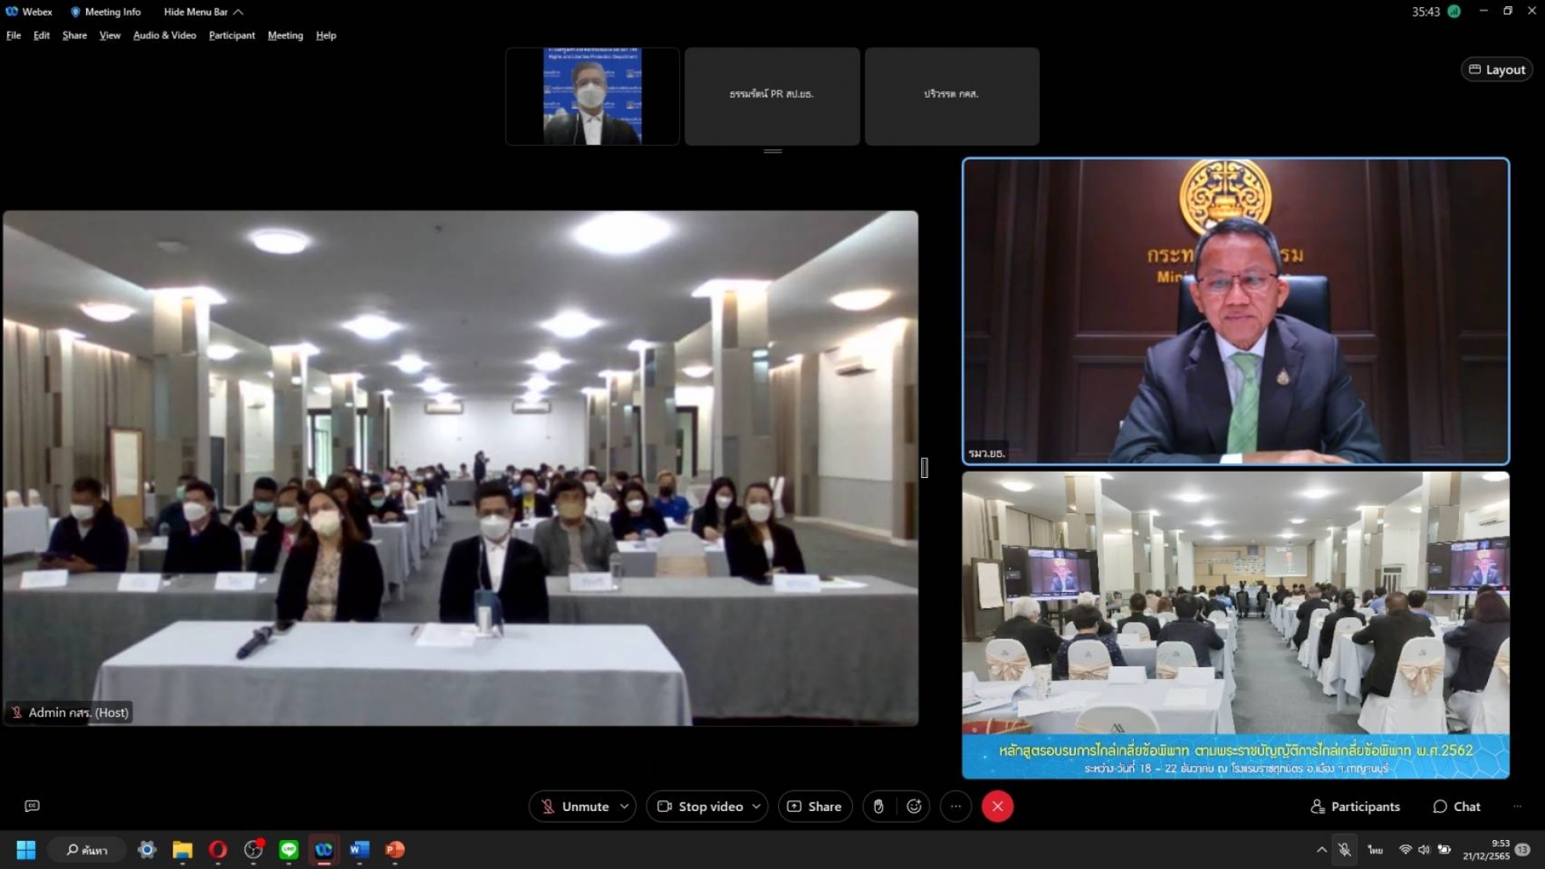Open the Edit menu

tap(41, 35)
